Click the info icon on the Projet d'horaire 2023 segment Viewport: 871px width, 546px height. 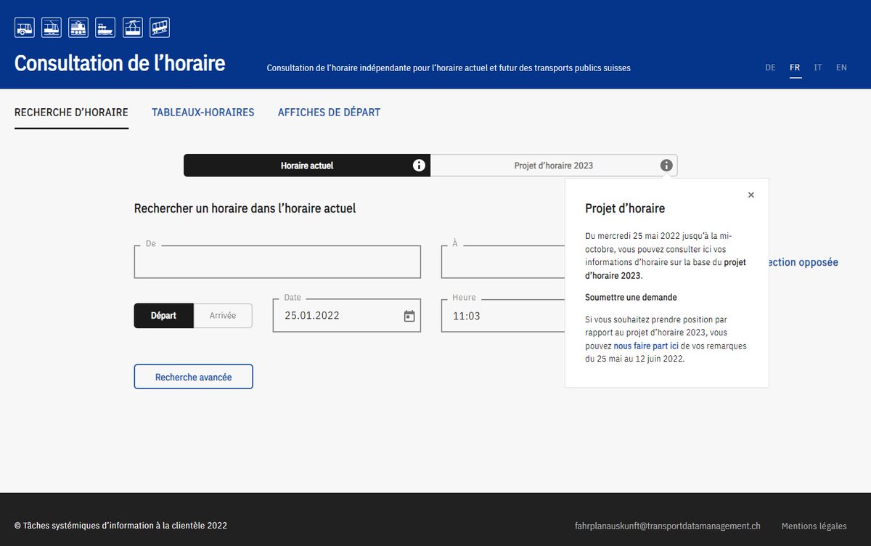666,166
